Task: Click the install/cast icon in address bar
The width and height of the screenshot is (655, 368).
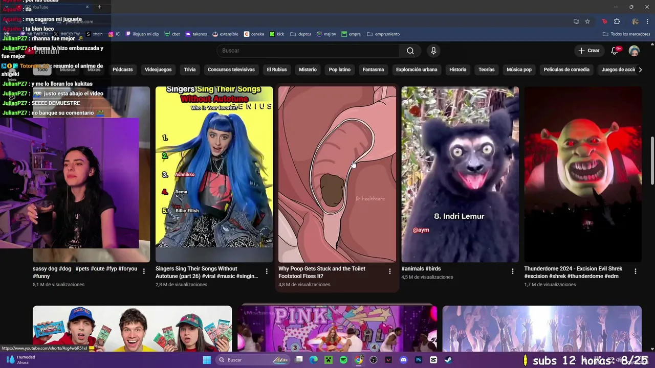Action: point(576,21)
